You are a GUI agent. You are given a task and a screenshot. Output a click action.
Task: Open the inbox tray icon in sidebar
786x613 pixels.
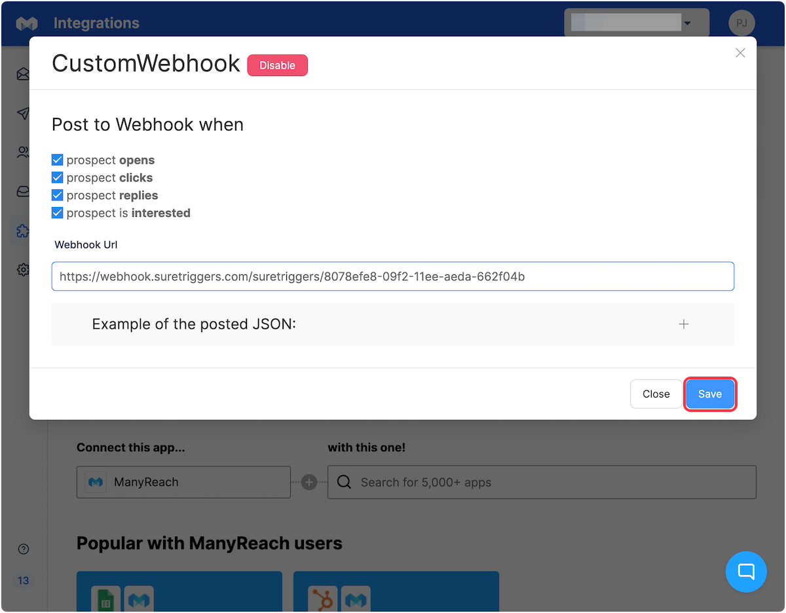click(24, 192)
